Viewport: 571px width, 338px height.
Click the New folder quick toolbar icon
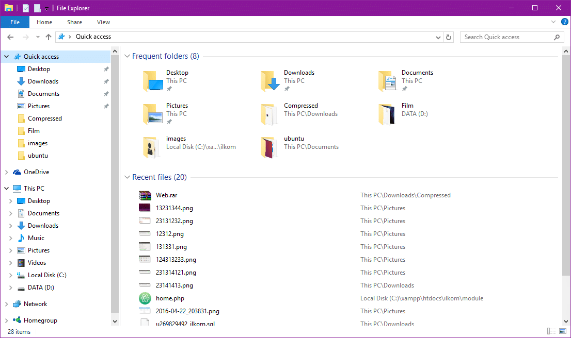point(37,8)
